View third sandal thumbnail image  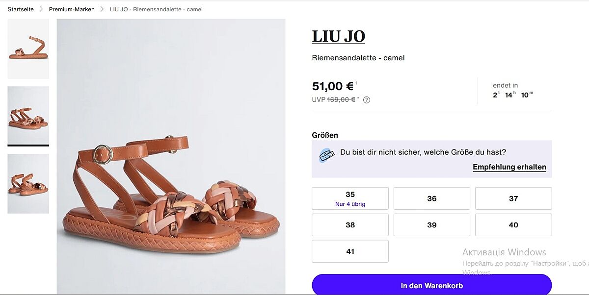[28, 184]
